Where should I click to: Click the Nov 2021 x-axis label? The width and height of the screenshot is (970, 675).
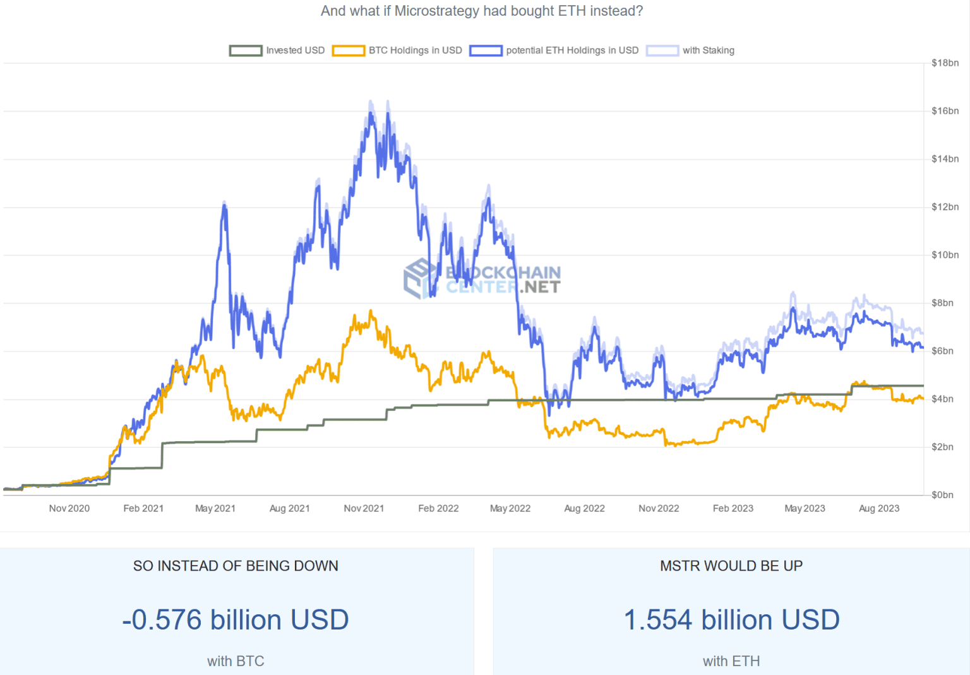(x=364, y=509)
